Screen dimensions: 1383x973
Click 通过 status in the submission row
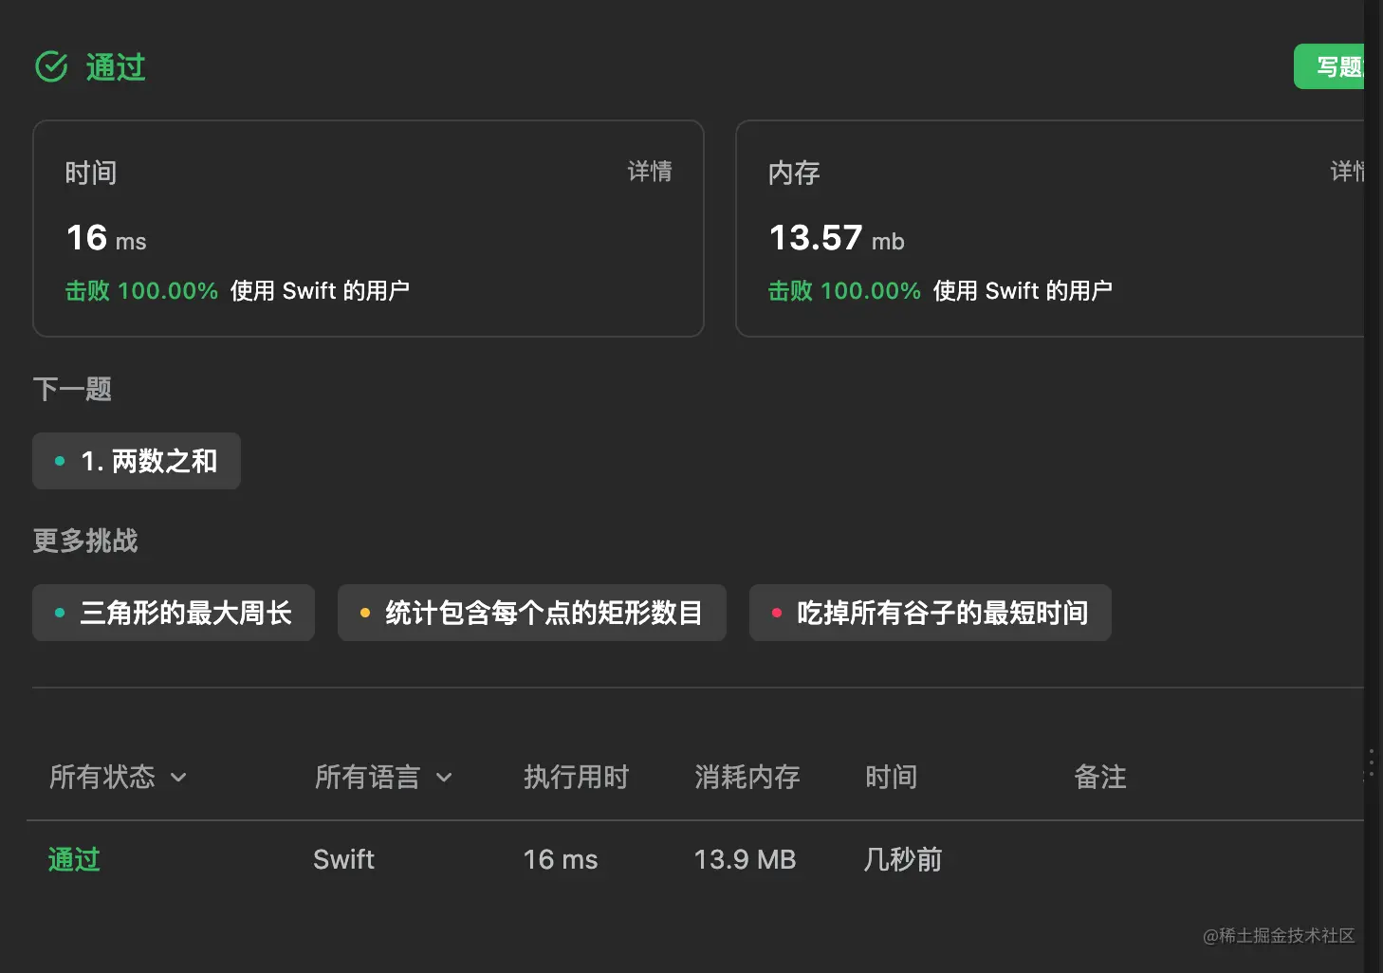point(73,859)
